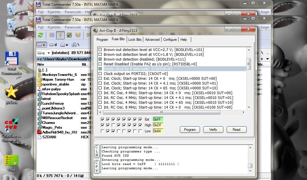Screen dimensions: 307x180
Task: Open the Fájl menu in front Total Commander
Action: 41,27
